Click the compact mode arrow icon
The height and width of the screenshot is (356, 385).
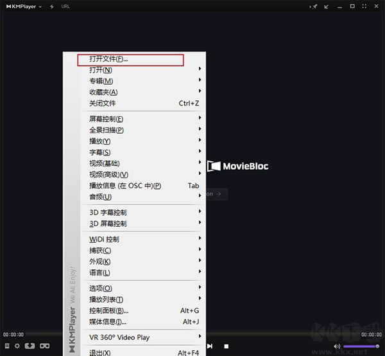pyautogui.click(x=327, y=6)
